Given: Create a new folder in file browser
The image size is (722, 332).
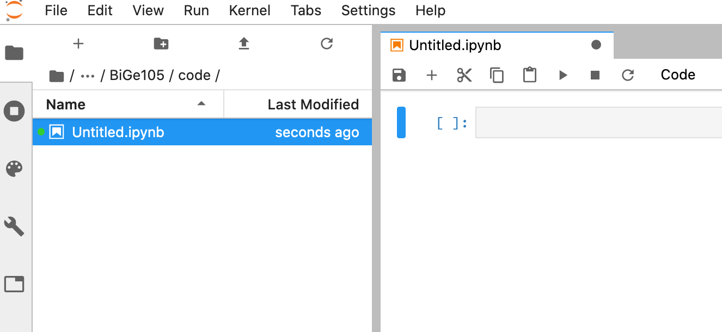Looking at the screenshot, I should point(161,44).
